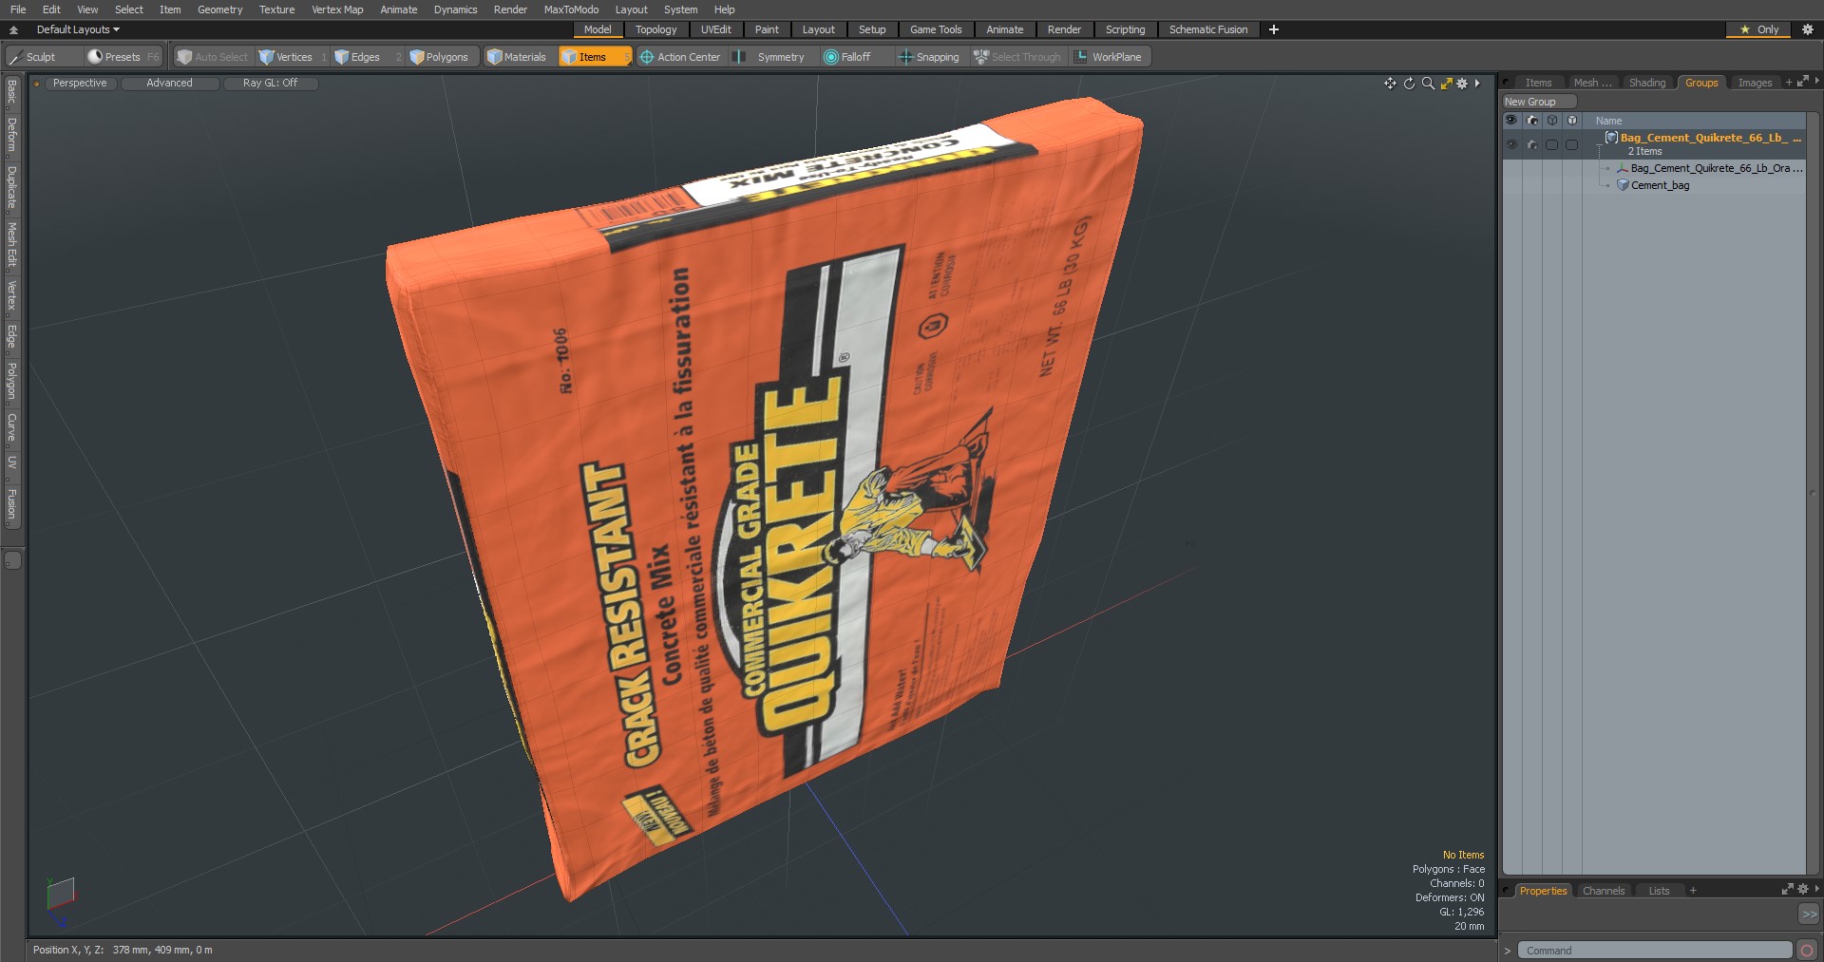Toggle visibility eye for Bag_Cement group
The image size is (1824, 962).
click(1511, 144)
